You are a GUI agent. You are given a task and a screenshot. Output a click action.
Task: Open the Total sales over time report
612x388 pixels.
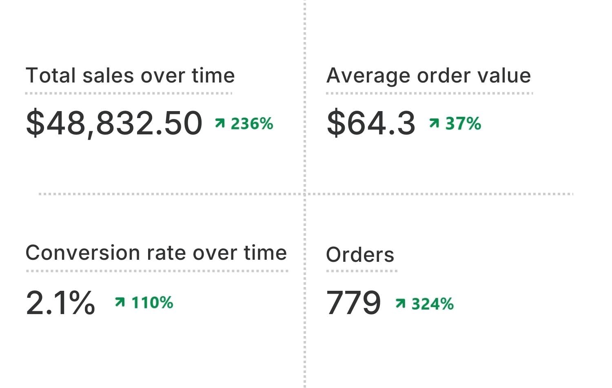tap(130, 76)
